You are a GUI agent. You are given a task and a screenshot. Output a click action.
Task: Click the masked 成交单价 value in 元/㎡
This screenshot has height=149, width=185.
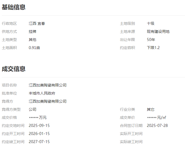click(x=156, y=118)
